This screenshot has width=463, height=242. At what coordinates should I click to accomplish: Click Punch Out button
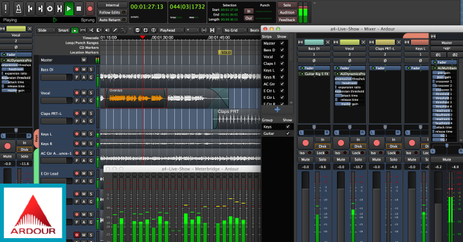click(249, 18)
